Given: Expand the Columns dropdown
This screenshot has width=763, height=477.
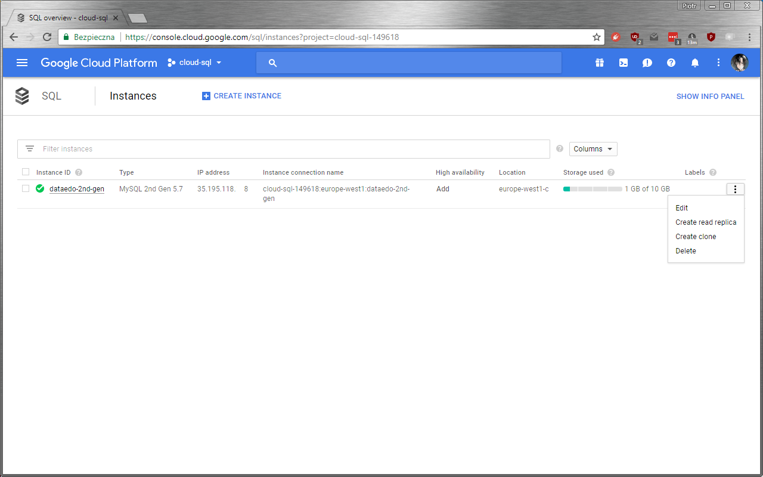Looking at the screenshot, I should (593, 149).
